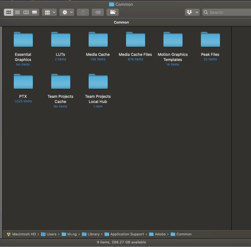The height and width of the screenshot is (247, 251).
Task: Click inside the Search field
Action: coord(227,12)
